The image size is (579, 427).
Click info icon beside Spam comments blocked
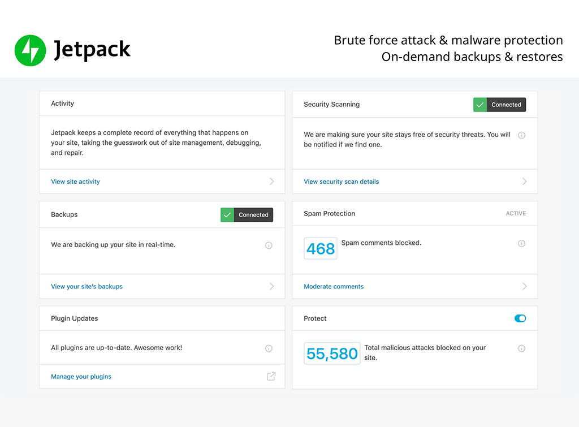[521, 243]
